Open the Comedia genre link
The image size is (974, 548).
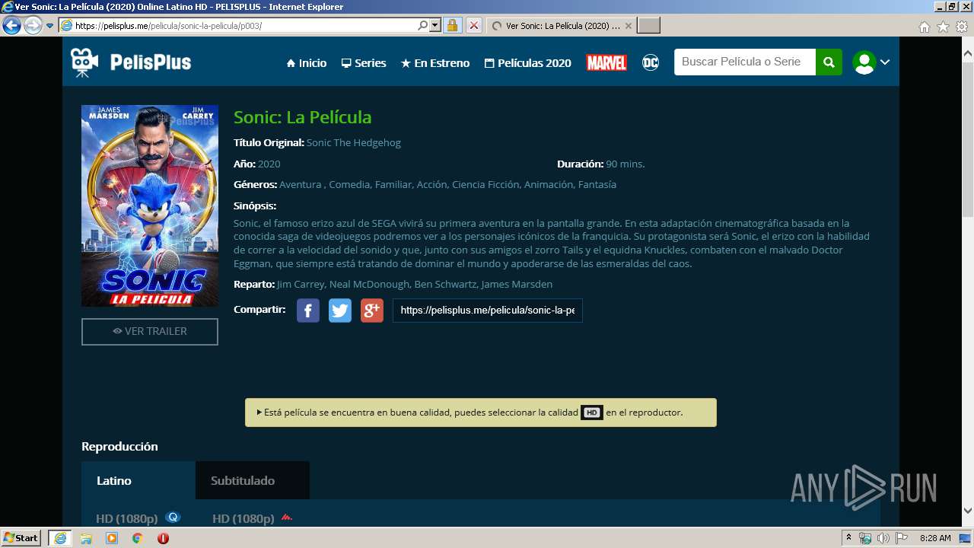[x=349, y=184]
